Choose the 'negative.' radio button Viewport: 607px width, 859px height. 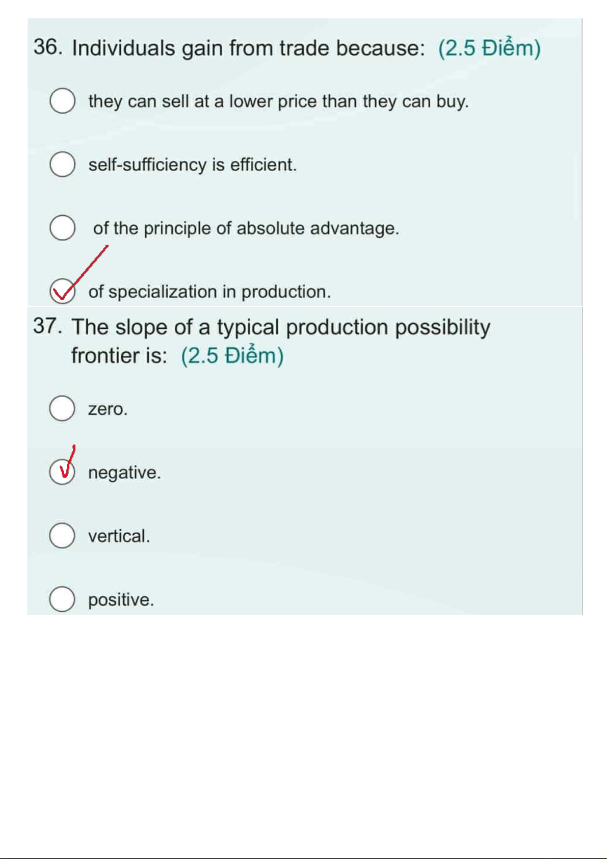click(x=62, y=472)
